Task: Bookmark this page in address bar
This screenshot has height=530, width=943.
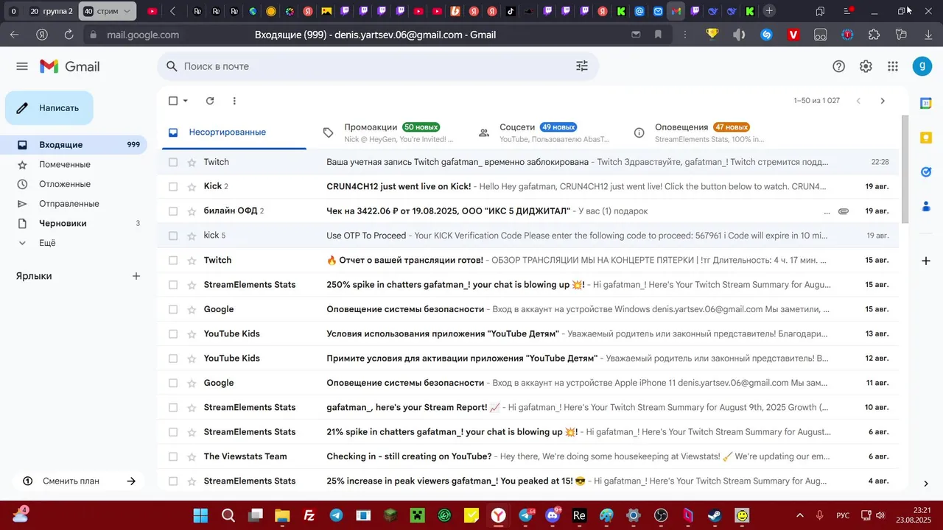Action: pos(658,35)
